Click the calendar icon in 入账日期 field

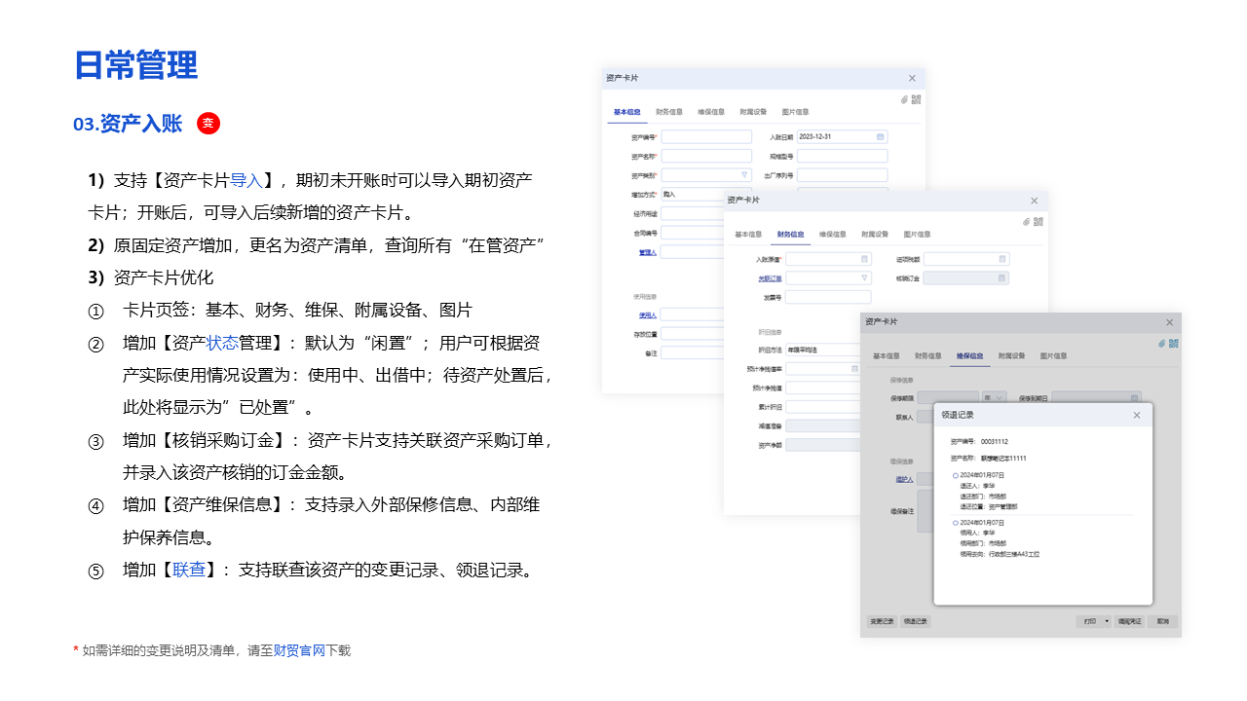click(880, 137)
